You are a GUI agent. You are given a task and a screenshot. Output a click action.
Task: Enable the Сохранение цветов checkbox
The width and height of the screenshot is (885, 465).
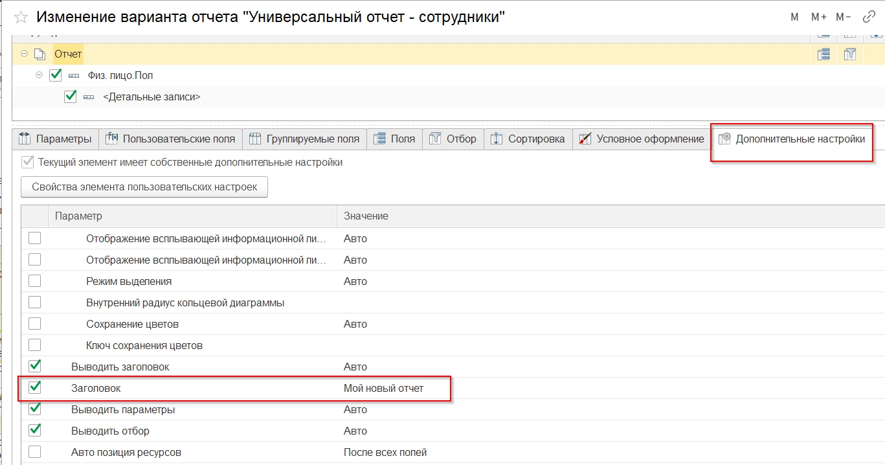click(35, 324)
